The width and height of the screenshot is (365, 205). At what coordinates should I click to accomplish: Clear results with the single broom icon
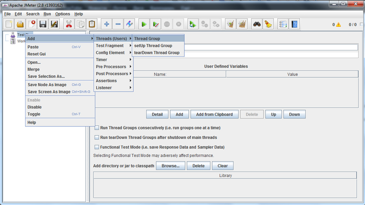click(x=230, y=24)
